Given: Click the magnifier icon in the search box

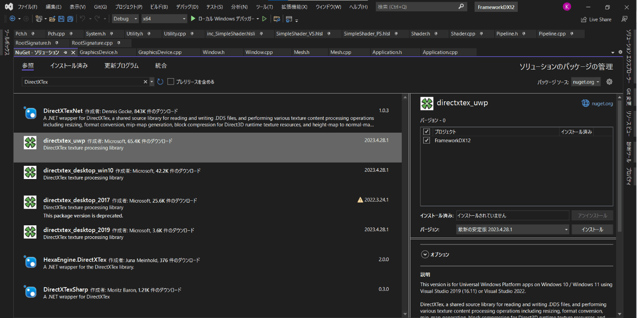Looking at the screenshot, I should [x=461, y=7].
